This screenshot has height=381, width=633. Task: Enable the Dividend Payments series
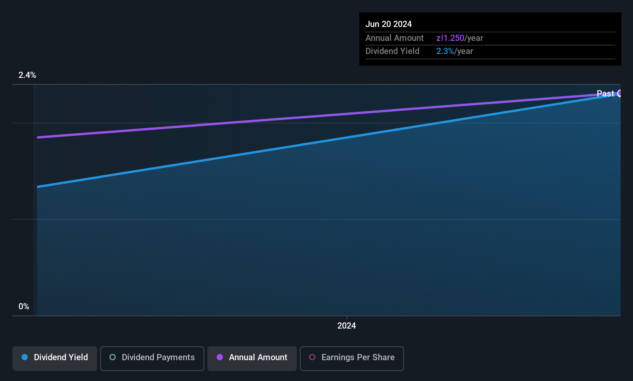point(152,359)
